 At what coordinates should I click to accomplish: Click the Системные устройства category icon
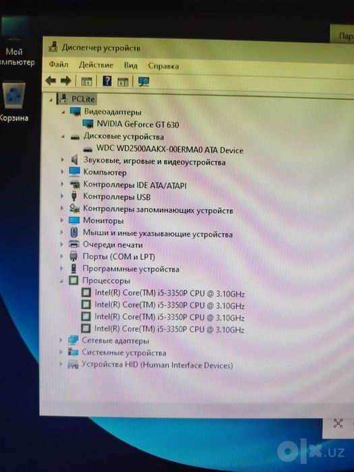point(73,352)
